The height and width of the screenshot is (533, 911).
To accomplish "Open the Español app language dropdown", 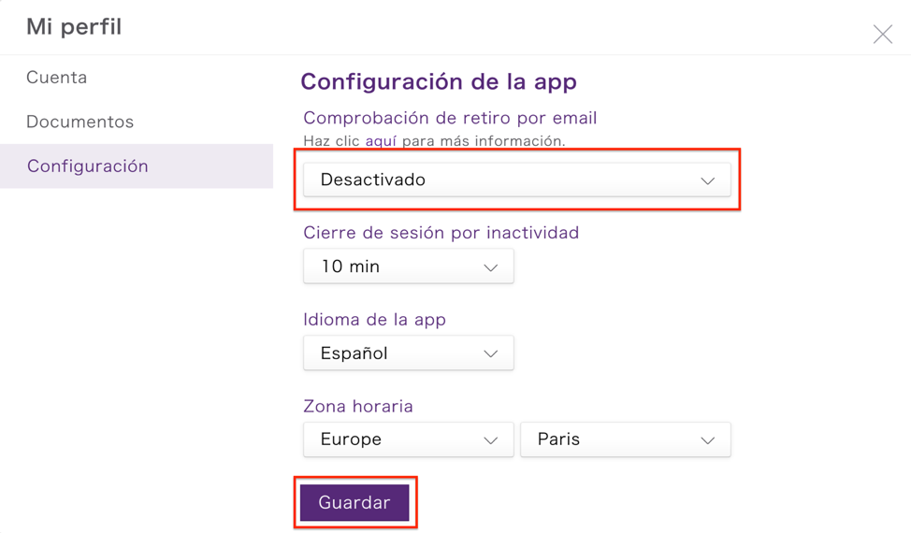I will click(x=409, y=353).
